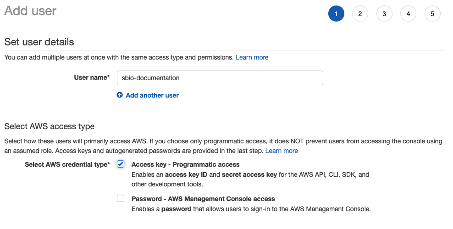The image size is (453, 229).
Task: Click the 'Set user details' section heading
Action: [x=39, y=42]
